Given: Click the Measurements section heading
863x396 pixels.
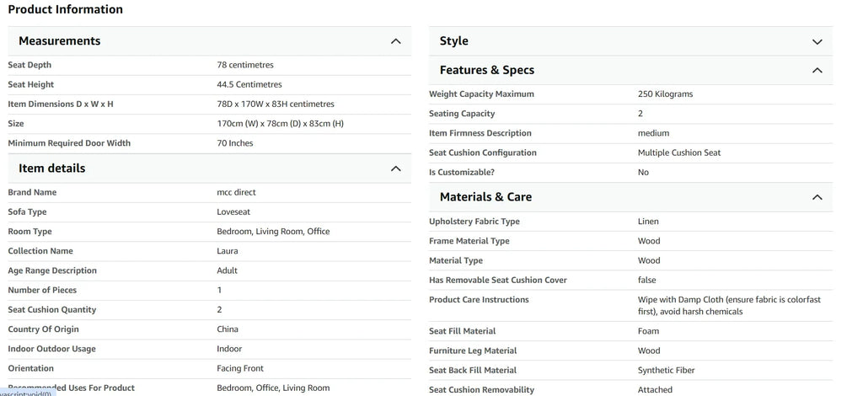Looking at the screenshot, I should [x=60, y=41].
